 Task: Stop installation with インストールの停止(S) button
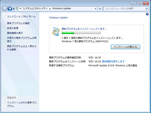pos(126,47)
